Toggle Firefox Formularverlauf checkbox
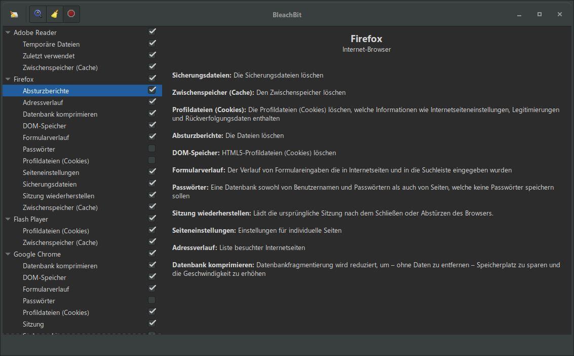This screenshot has height=356, width=574. [152, 136]
